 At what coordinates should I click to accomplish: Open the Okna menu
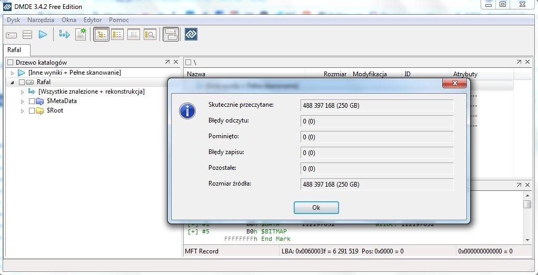point(69,20)
